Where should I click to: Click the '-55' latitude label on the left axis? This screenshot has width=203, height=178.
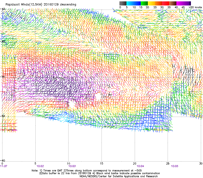point(3,116)
